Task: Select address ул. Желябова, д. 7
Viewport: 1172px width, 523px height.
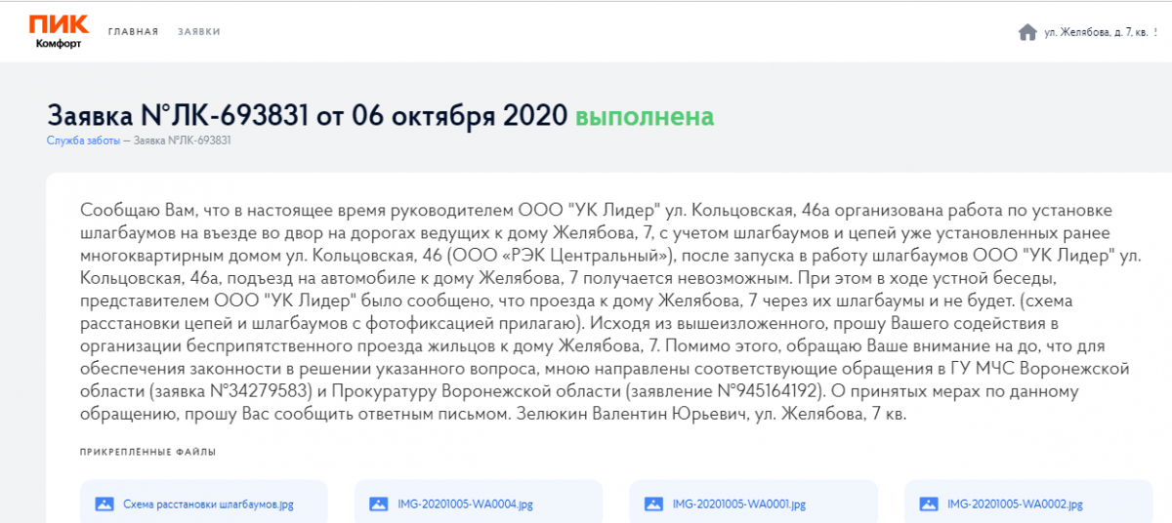Action: [x=1100, y=32]
